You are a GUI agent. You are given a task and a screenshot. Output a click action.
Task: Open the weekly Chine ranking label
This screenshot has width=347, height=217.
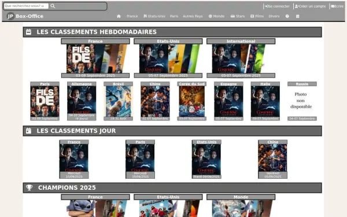[x=155, y=84]
